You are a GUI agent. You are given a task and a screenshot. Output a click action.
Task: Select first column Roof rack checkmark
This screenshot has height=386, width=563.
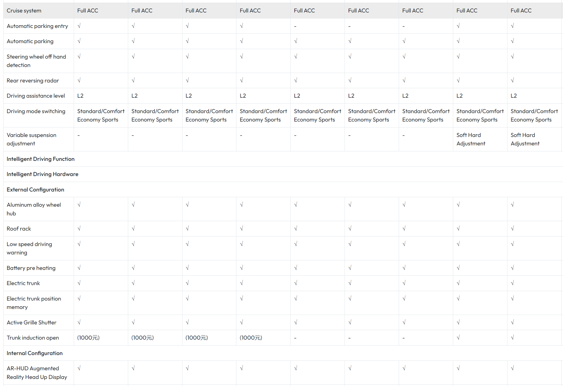pyautogui.click(x=79, y=228)
